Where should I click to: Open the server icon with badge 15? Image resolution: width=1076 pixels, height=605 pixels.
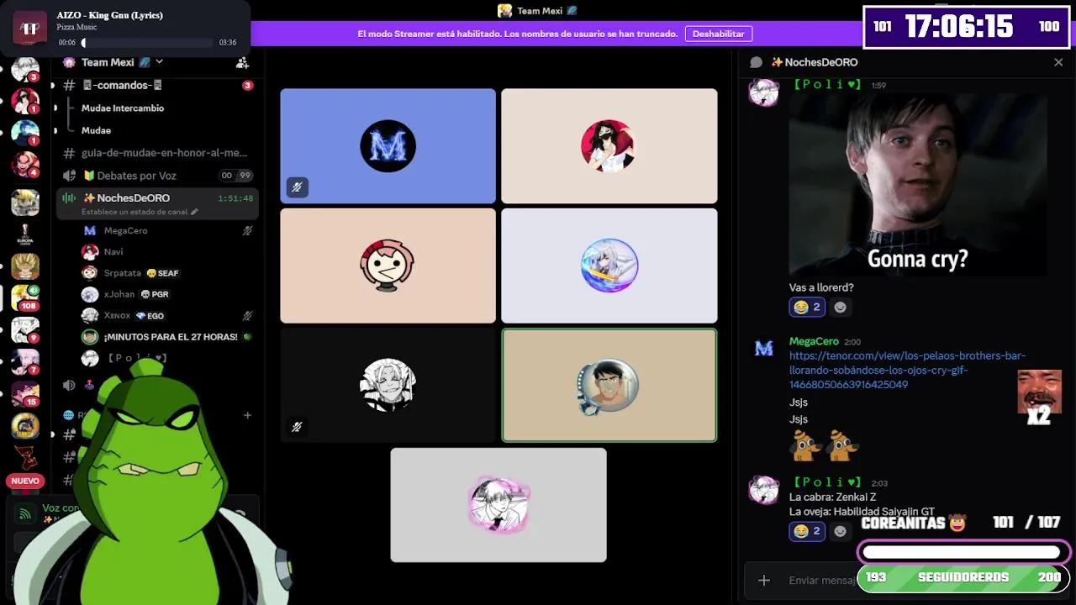25,394
